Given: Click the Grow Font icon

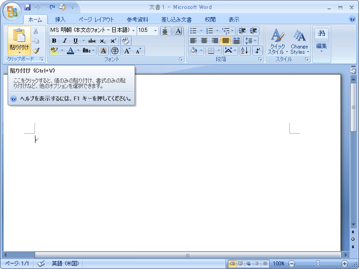Looking at the screenshot, I should point(127,51).
